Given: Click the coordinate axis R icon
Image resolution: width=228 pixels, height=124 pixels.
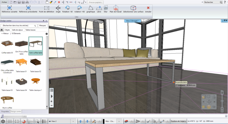Looking at the screenshot, I should click(155, 121).
